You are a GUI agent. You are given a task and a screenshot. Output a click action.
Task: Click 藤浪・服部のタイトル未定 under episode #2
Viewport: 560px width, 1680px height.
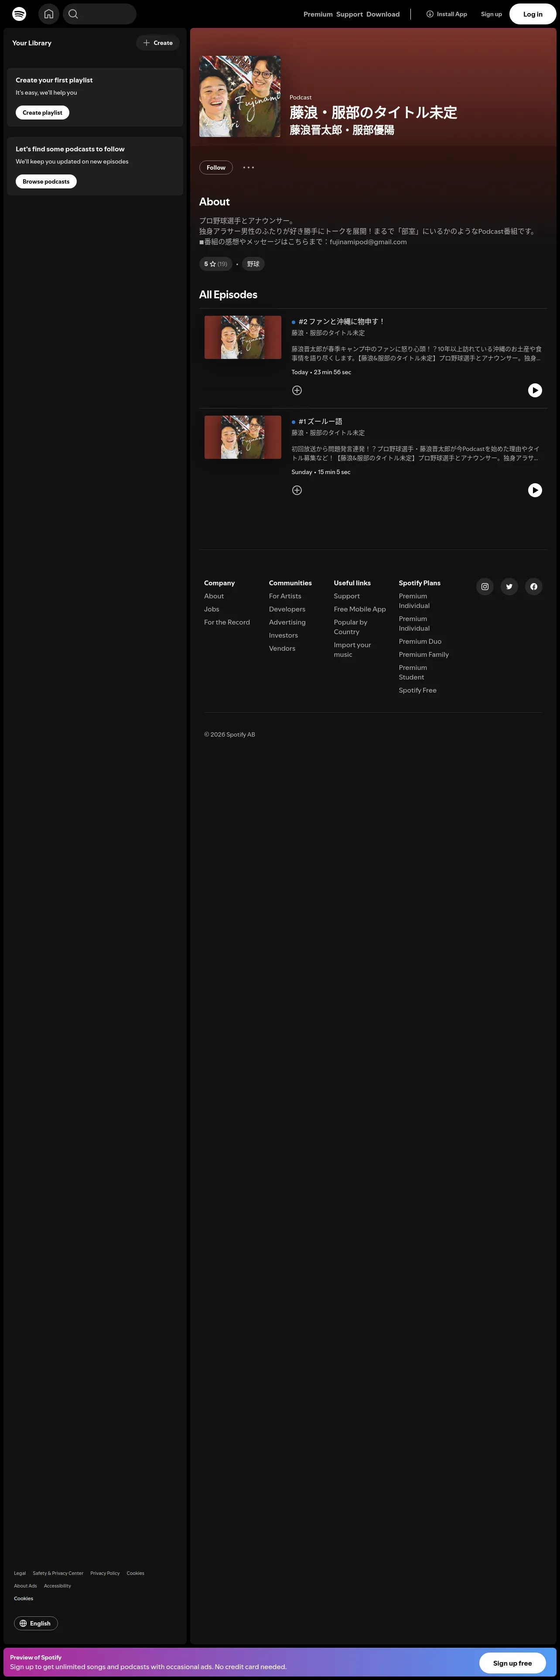pos(328,333)
